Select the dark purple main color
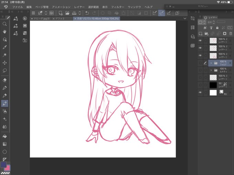 (3, 165)
